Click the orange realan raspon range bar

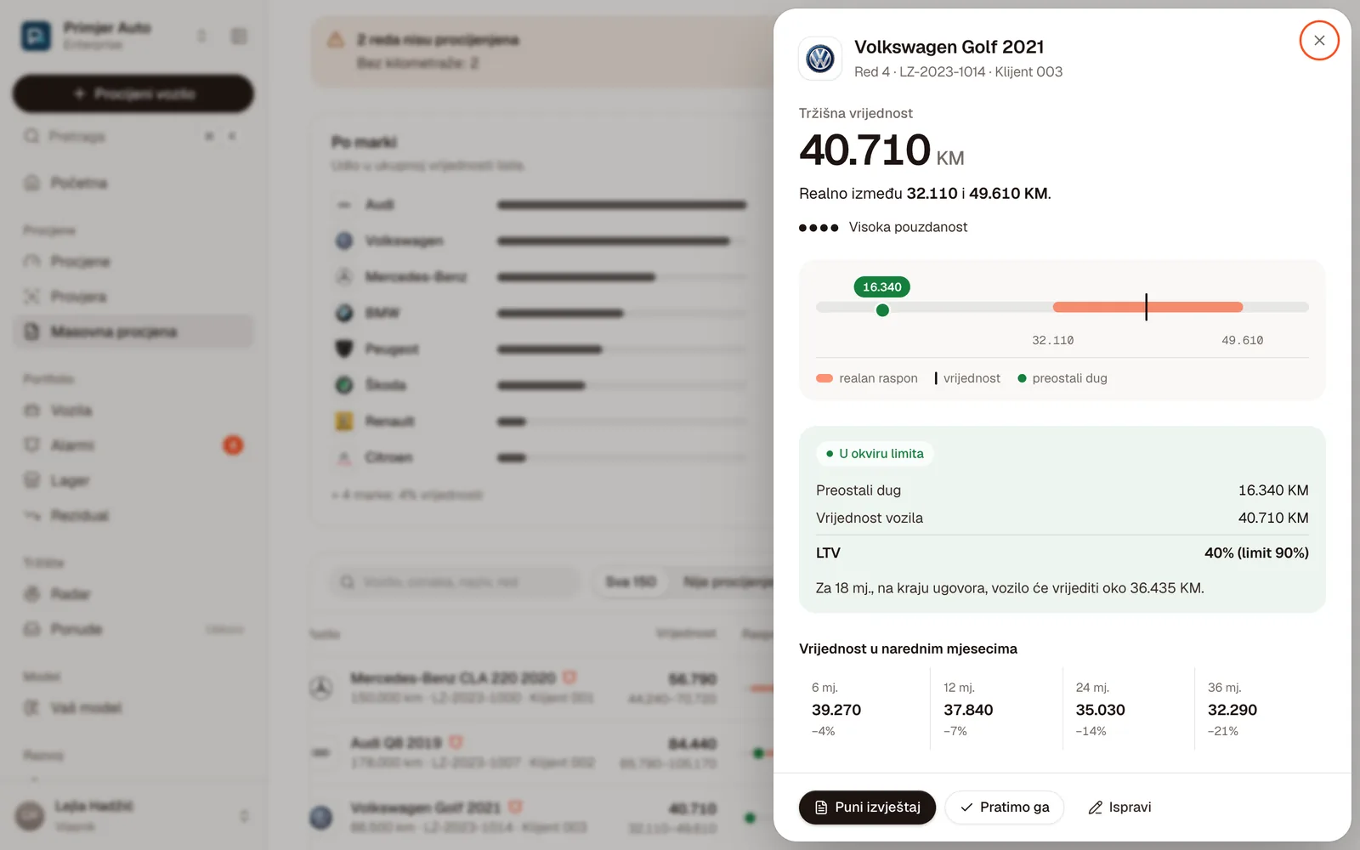pos(1147,307)
